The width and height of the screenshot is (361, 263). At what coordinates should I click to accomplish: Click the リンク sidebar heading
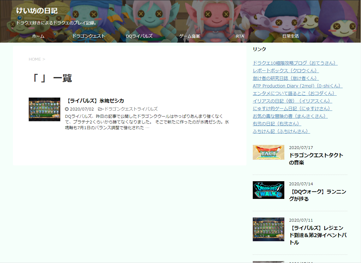[x=259, y=49]
